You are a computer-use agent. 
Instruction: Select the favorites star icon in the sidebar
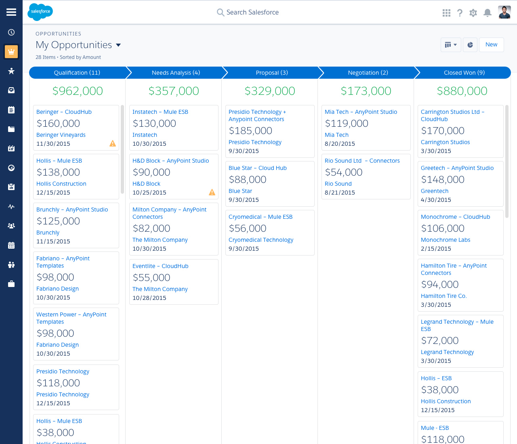coord(11,71)
